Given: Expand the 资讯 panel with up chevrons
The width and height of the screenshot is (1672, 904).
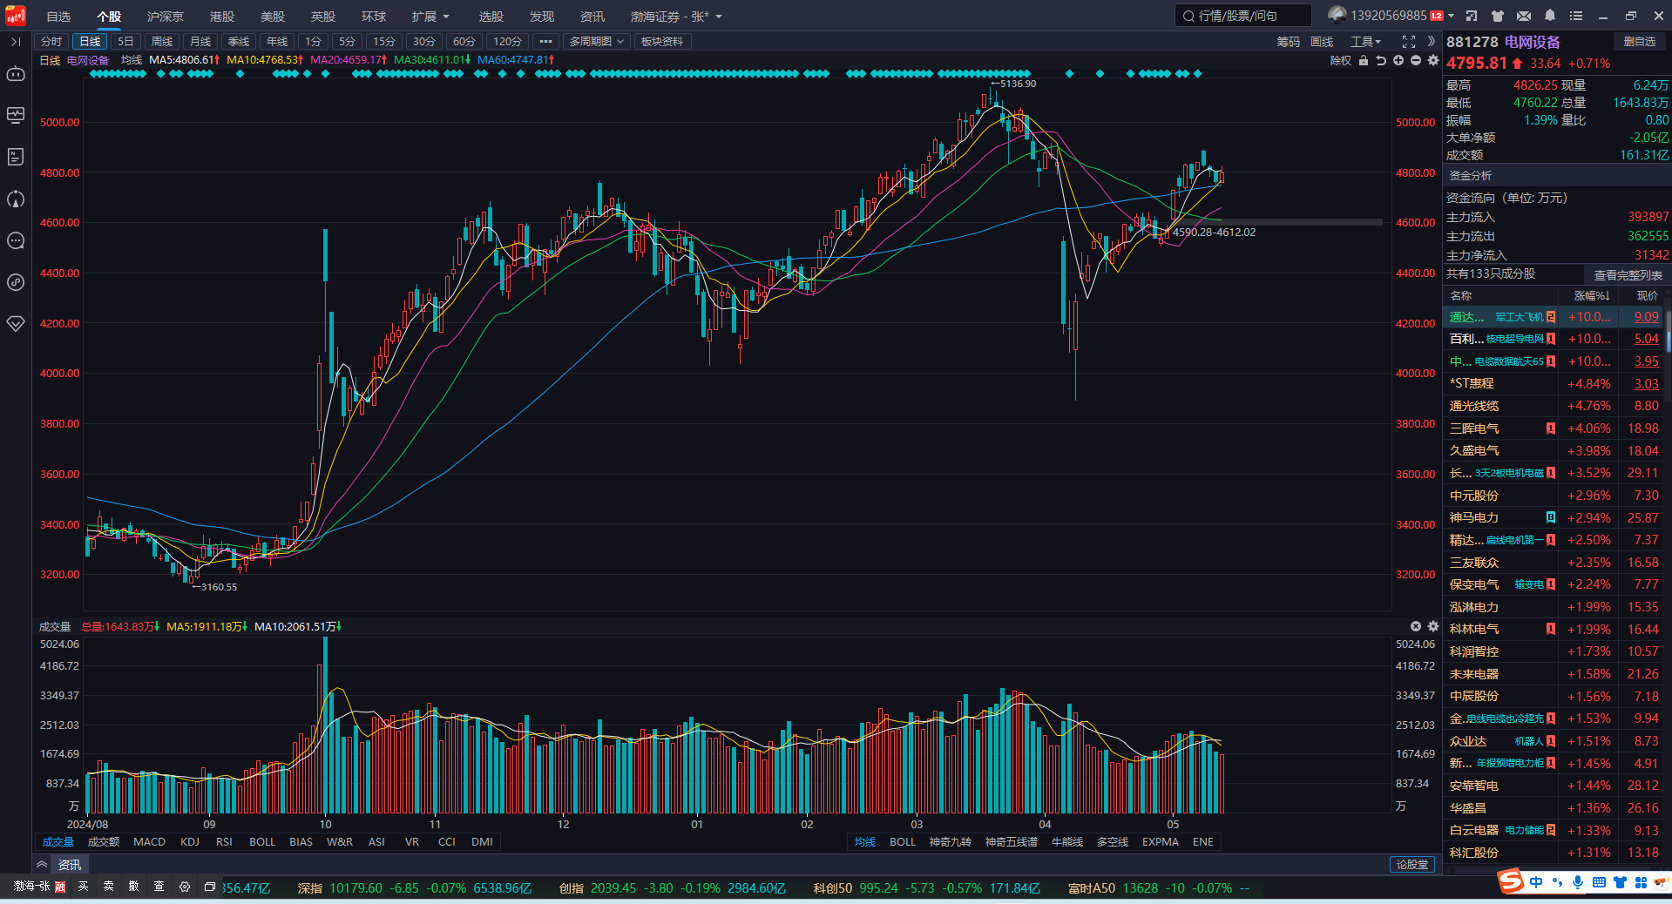Looking at the screenshot, I should 41,864.
